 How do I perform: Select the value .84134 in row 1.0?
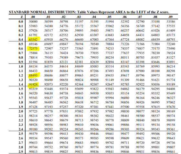click(33, 66)
